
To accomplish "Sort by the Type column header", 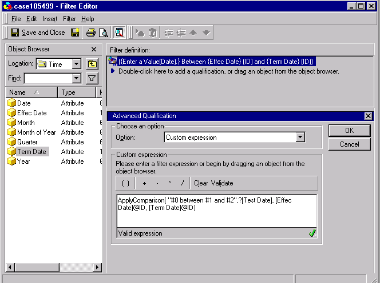I will (77, 92).
